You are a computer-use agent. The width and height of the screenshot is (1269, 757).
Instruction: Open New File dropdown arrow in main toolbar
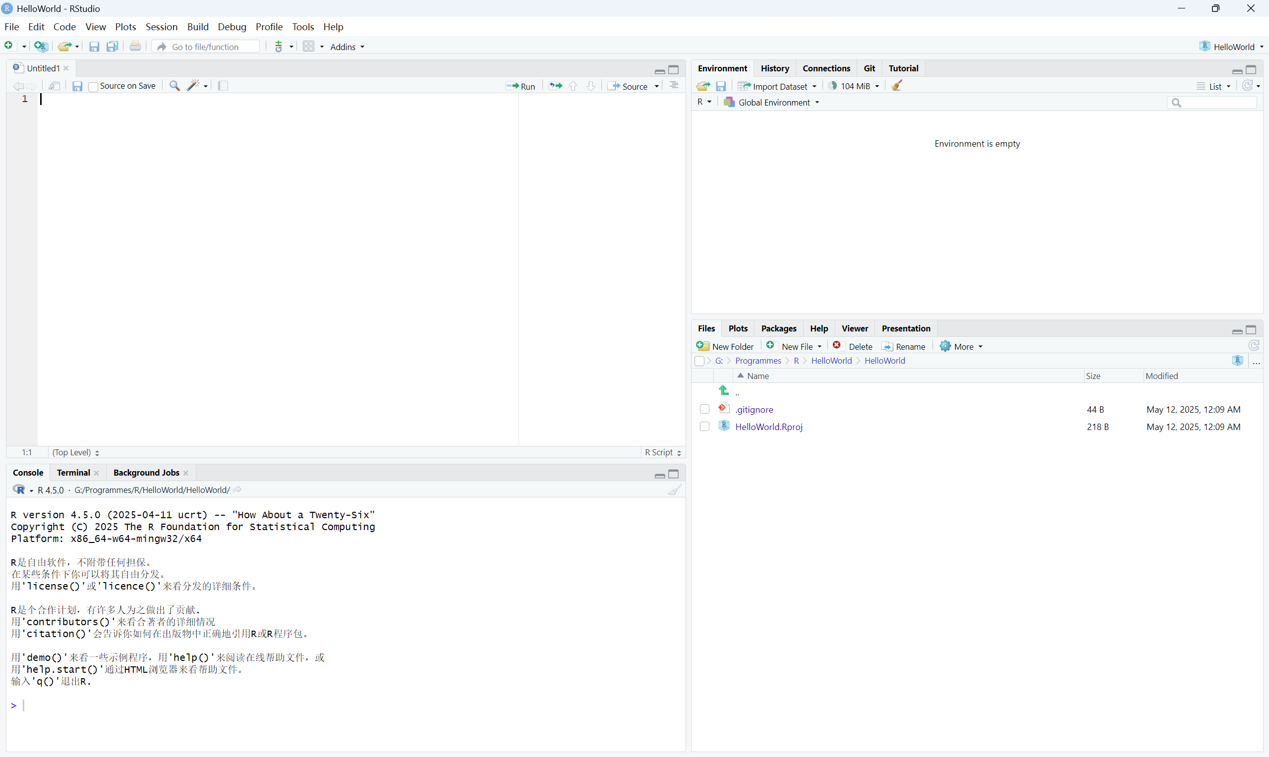point(24,47)
